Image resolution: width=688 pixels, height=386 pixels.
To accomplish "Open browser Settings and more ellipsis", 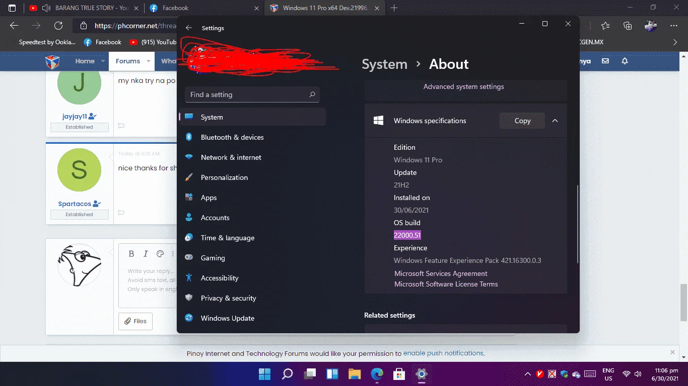I will pos(674,26).
